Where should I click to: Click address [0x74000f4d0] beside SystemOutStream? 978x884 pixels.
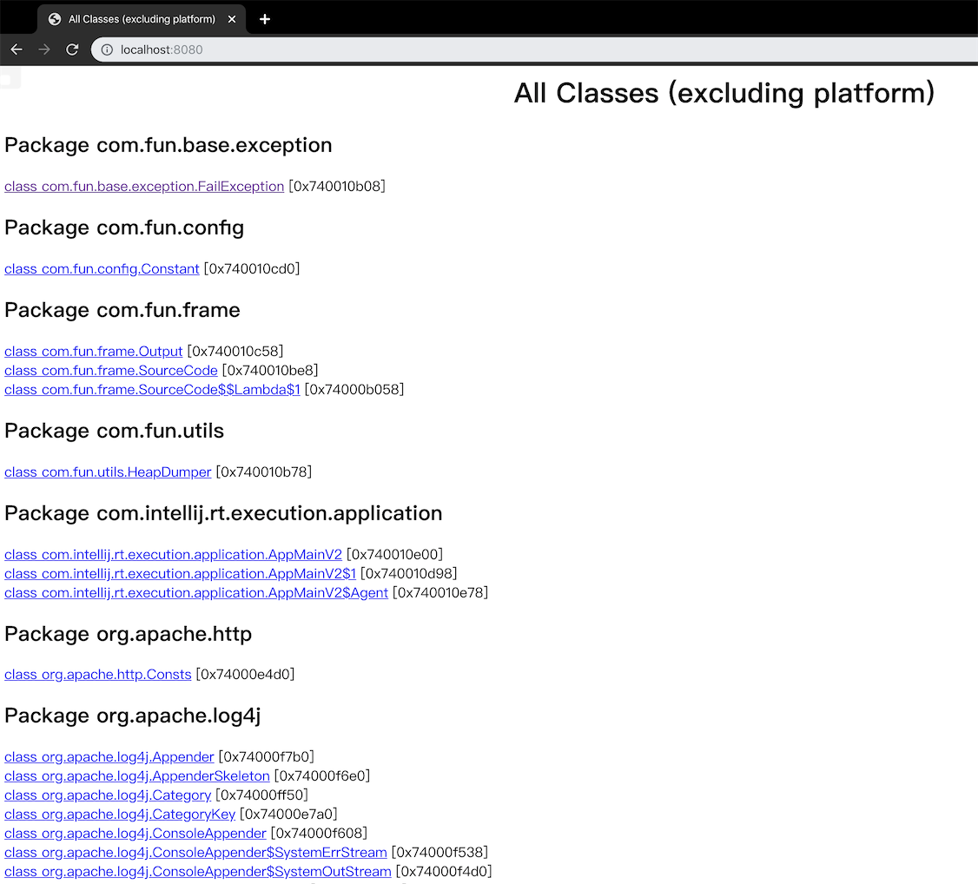click(x=444, y=872)
